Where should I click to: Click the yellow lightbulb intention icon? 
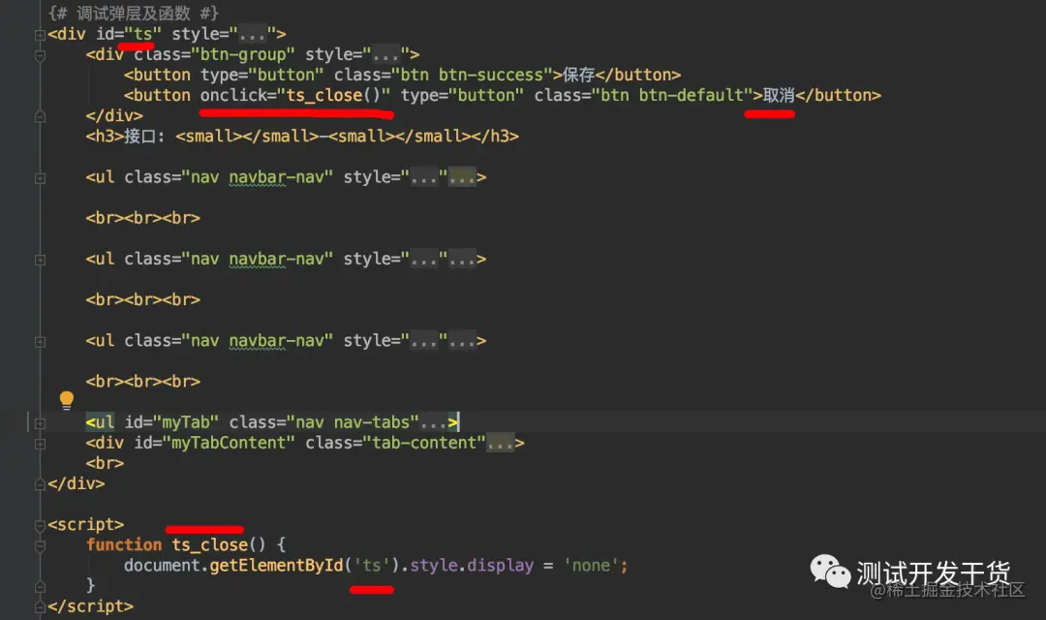(67, 400)
